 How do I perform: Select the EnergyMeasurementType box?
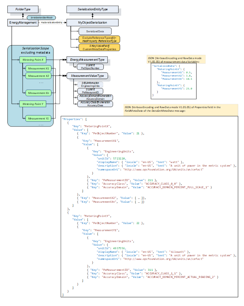pyautogui.click(x=87, y=60)
